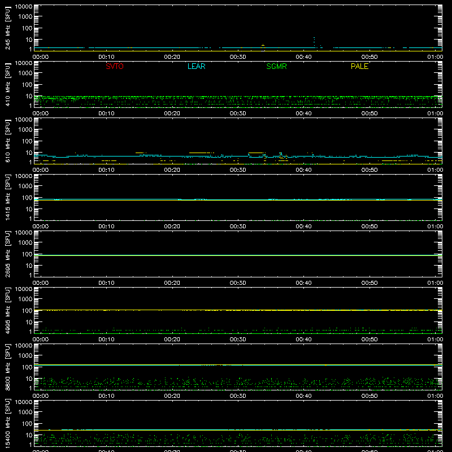Click the red SVTO legend label

coord(115,66)
